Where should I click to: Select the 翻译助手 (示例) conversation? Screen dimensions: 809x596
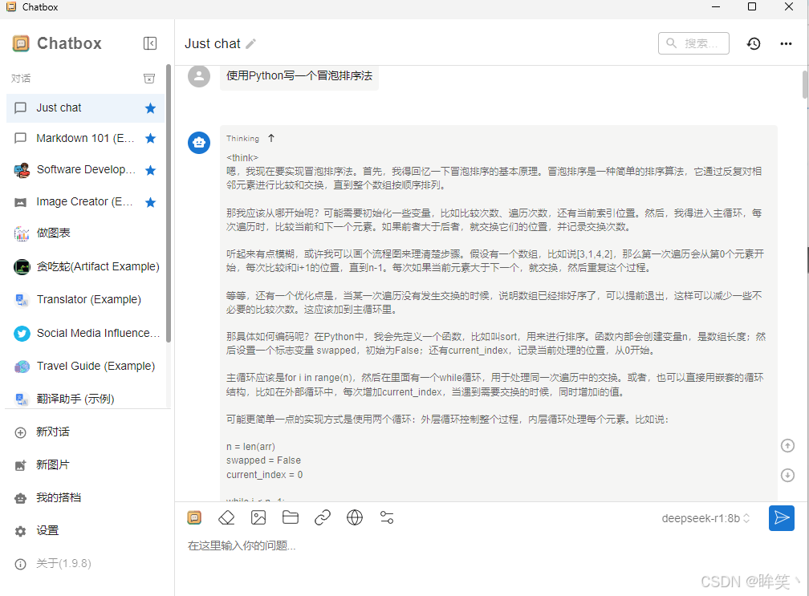tap(85, 399)
